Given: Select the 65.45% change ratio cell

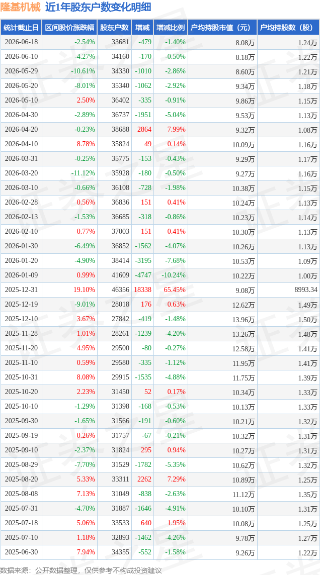Looking at the screenshot, I should (175, 290).
